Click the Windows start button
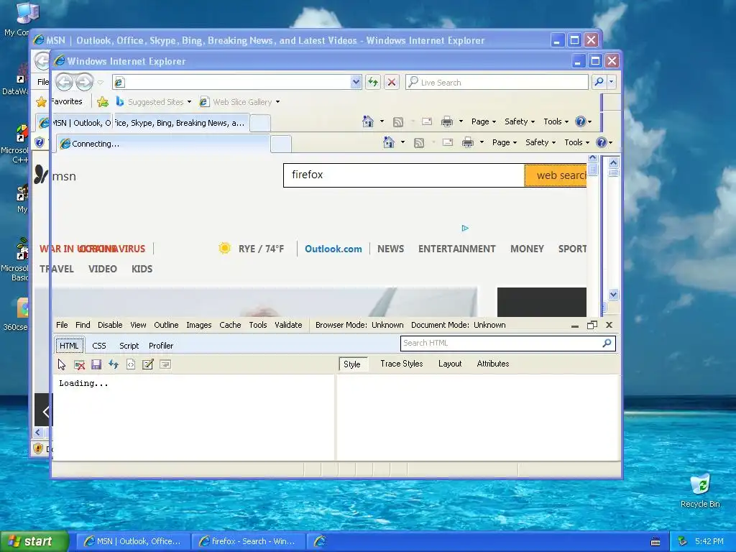 pos(34,541)
